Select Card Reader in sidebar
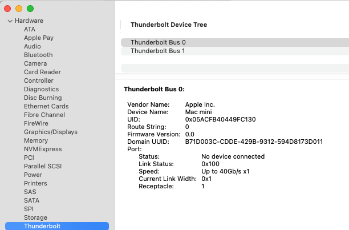The height and width of the screenshot is (230, 349). coord(42,72)
